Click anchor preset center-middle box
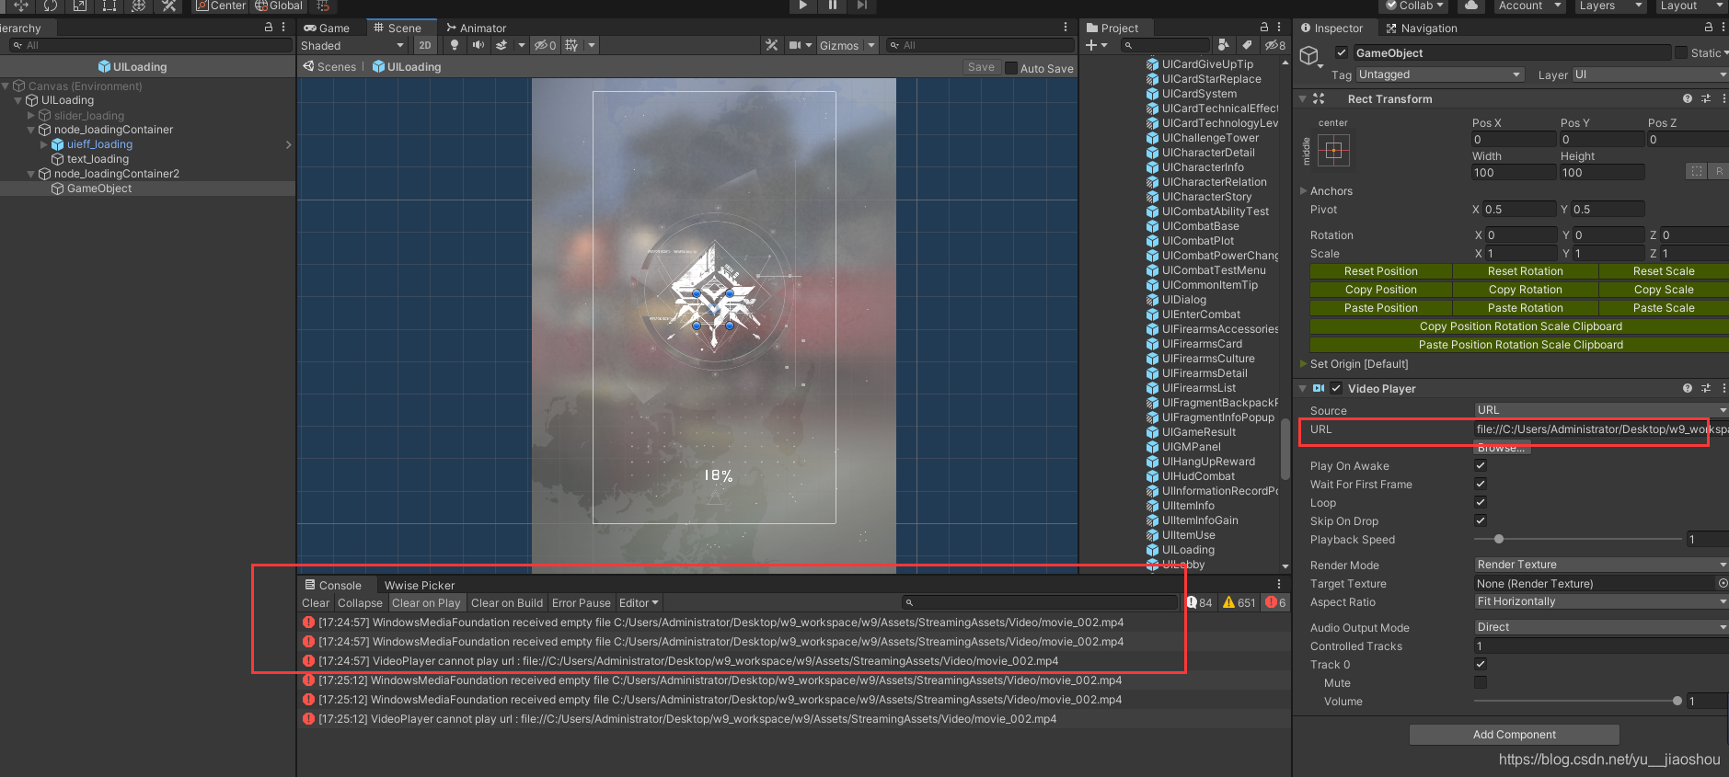The height and width of the screenshot is (777, 1729). coord(1333,151)
